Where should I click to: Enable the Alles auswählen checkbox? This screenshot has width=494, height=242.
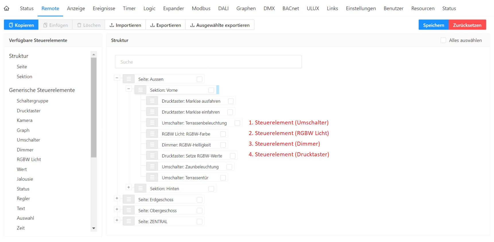click(443, 40)
